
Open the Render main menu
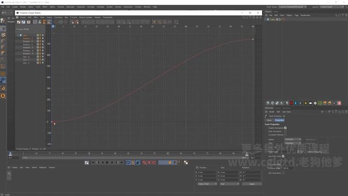tap(118, 7)
